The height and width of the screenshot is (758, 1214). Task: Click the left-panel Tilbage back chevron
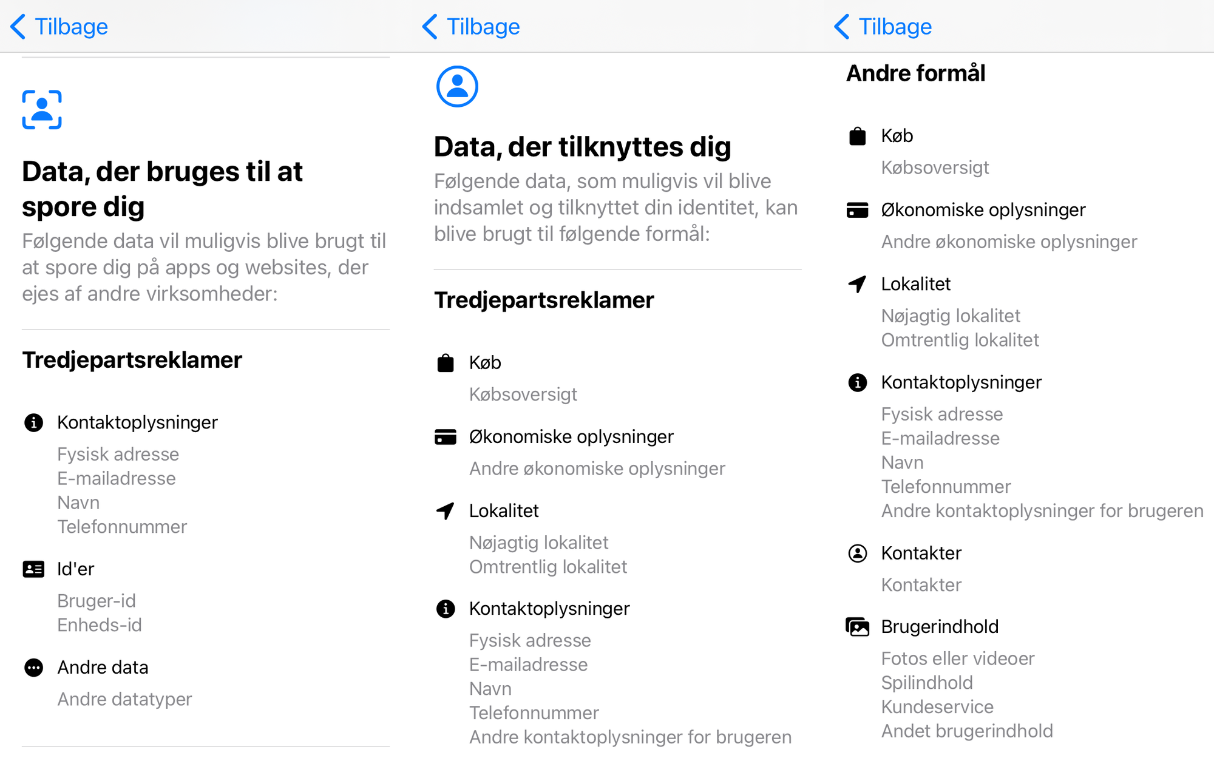[x=18, y=27]
